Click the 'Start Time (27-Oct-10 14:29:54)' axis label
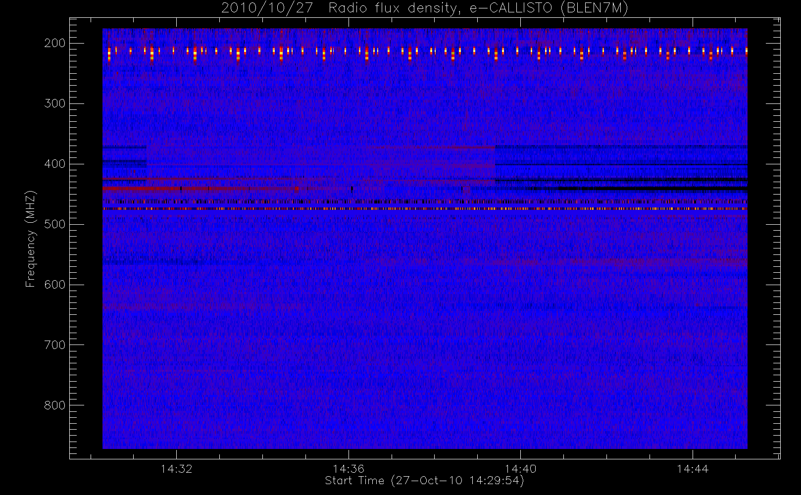 tap(424, 481)
